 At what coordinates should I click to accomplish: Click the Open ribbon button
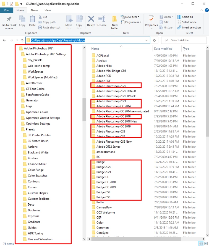[x=166, y=17]
